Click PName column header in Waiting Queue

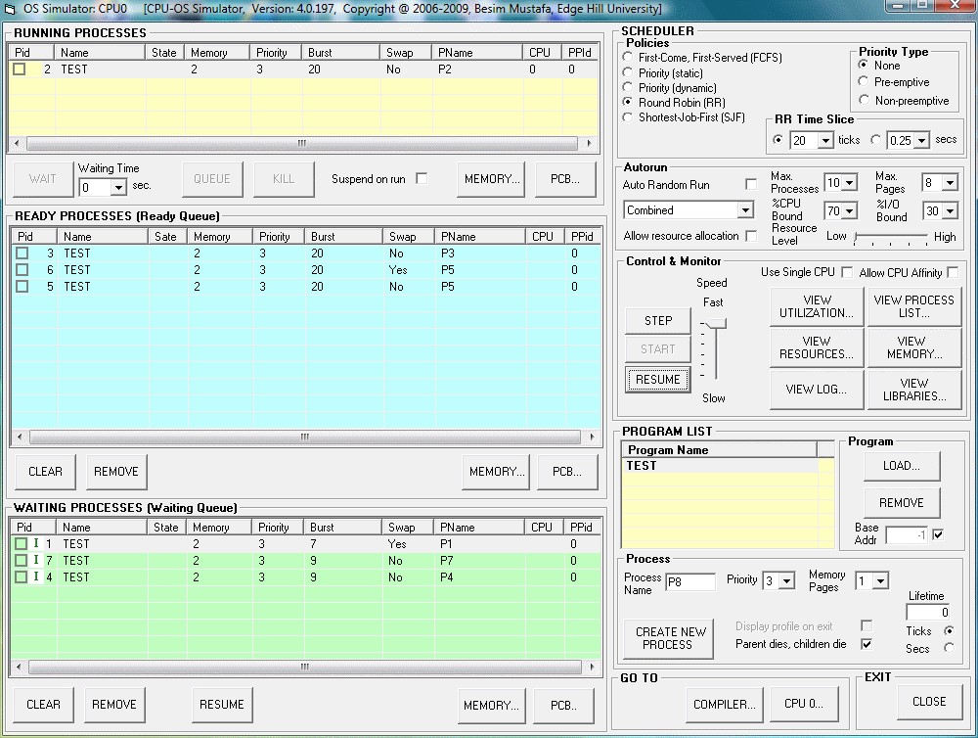click(x=478, y=528)
